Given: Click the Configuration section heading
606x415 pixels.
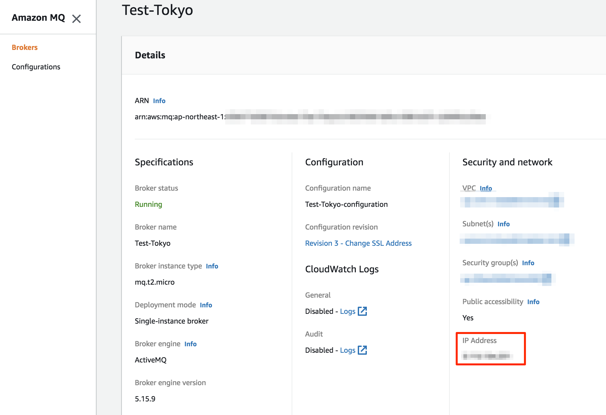Looking at the screenshot, I should pos(334,162).
